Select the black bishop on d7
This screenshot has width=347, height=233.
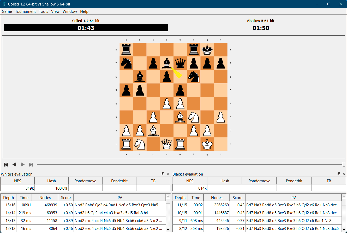click(x=167, y=63)
